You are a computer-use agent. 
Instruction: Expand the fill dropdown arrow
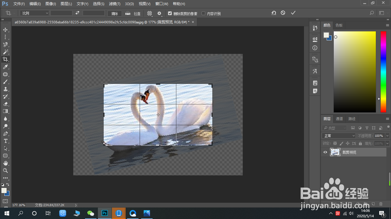point(388,143)
